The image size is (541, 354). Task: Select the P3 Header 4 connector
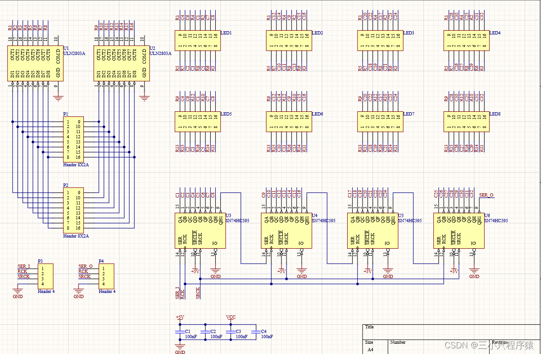tap(45, 276)
